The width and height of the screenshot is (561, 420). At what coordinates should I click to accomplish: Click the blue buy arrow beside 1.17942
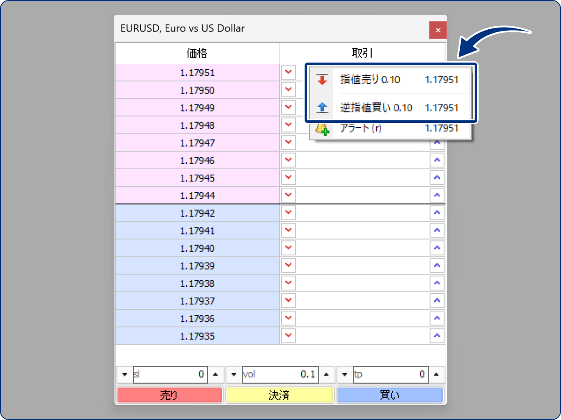(x=437, y=213)
